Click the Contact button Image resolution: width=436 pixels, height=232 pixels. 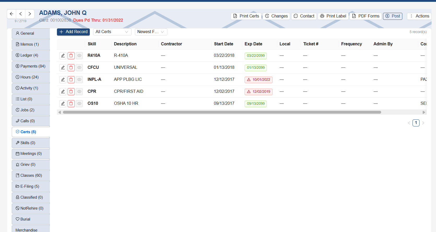click(304, 16)
